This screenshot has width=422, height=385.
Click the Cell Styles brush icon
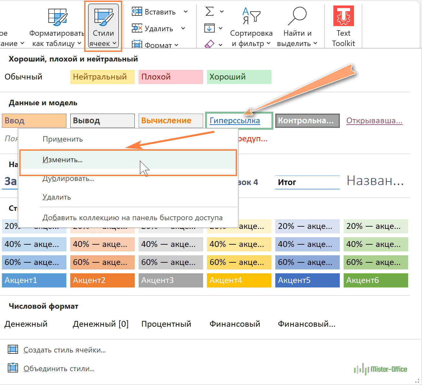[x=103, y=17]
